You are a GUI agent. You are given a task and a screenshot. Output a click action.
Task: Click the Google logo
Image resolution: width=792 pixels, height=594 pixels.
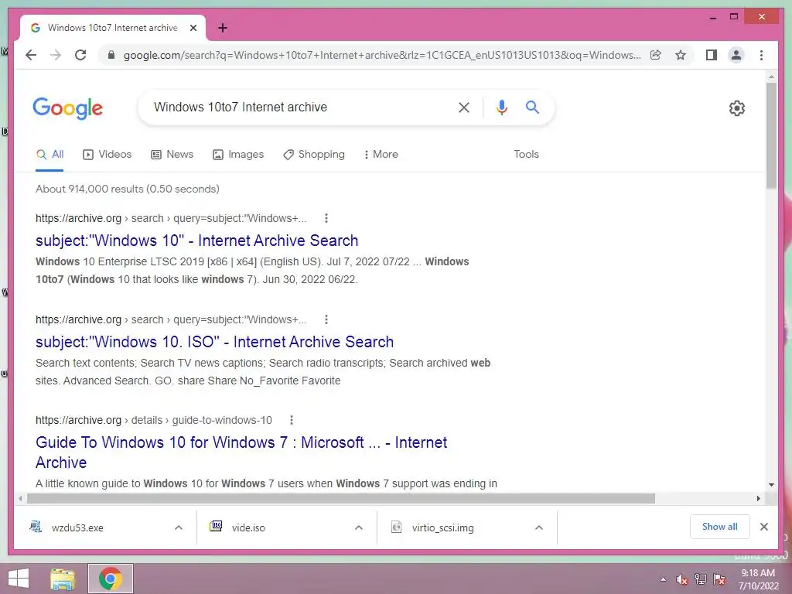[x=68, y=108]
